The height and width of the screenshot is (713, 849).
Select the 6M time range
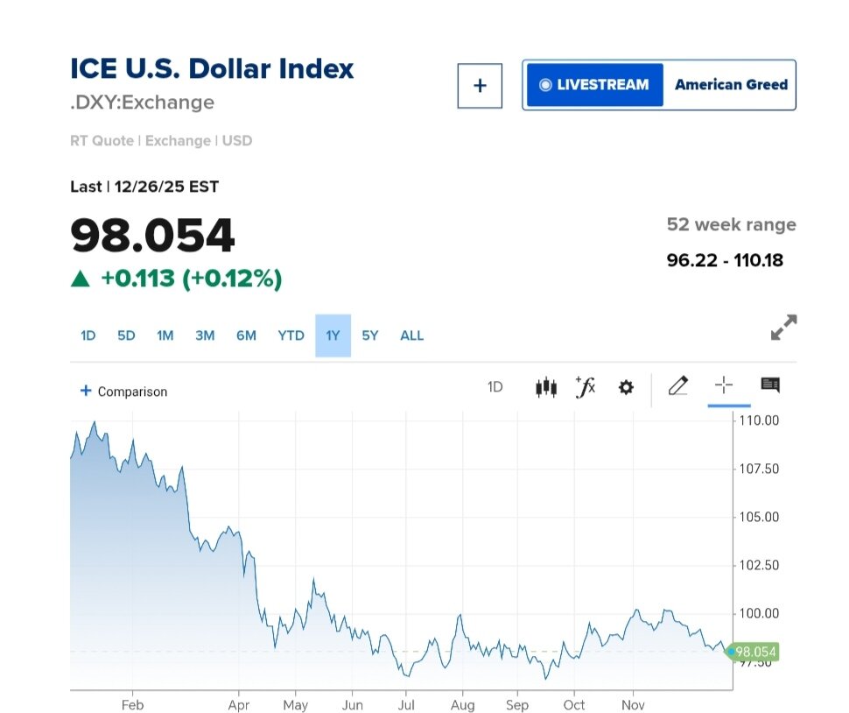pyautogui.click(x=246, y=335)
